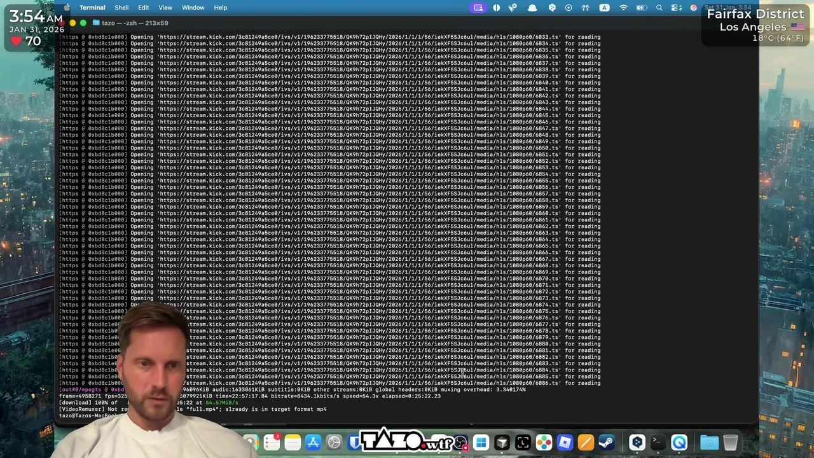Image resolution: width=814 pixels, height=458 pixels.
Task: Open the Window menu
Action: pyautogui.click(x=193, y=8)
